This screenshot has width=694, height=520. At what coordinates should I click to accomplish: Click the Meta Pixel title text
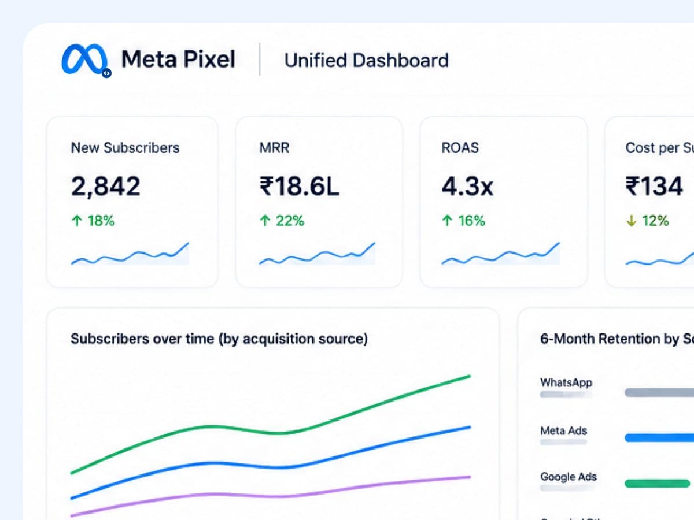click(x=178, y=60)
